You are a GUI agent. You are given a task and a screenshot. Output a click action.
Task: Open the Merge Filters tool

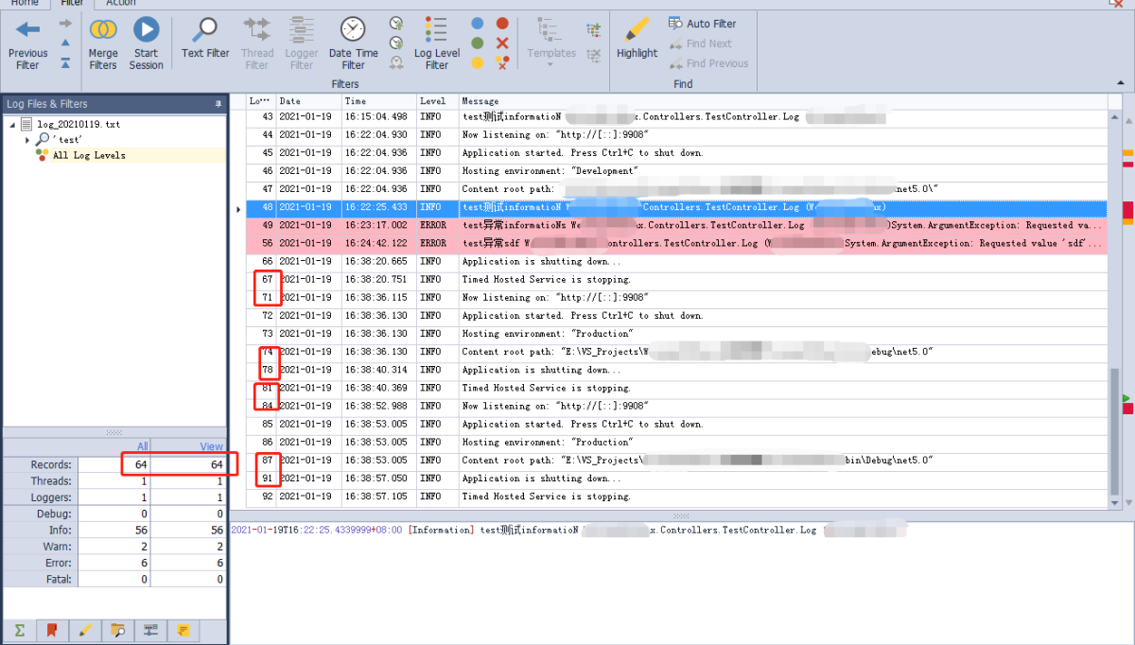[x=103, y=44]
